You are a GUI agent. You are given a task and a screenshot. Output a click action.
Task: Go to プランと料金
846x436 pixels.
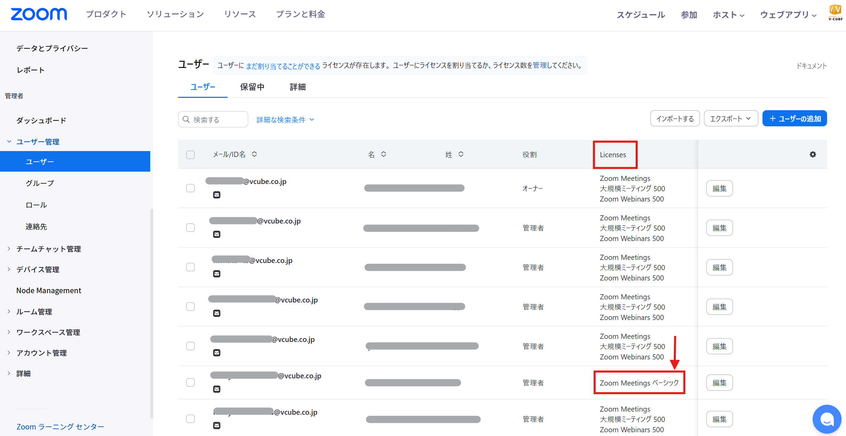[x=300, y=14]
